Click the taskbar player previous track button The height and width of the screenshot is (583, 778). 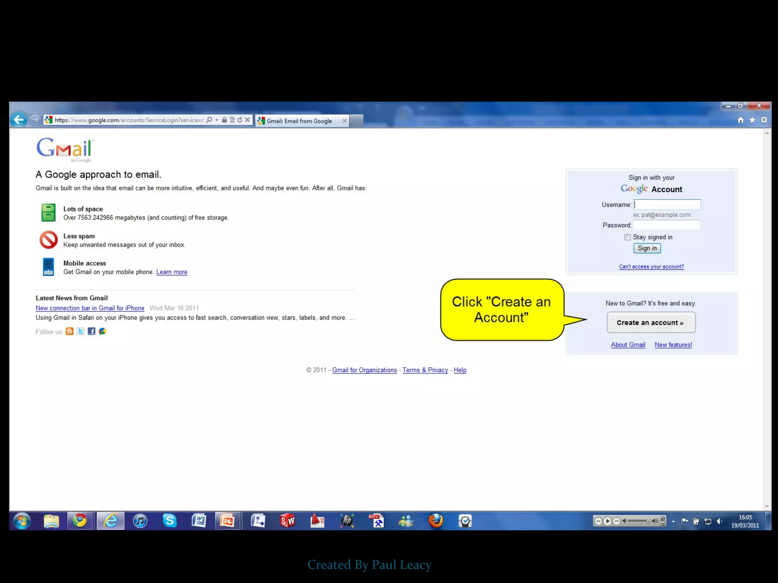(x=598, y=521)
